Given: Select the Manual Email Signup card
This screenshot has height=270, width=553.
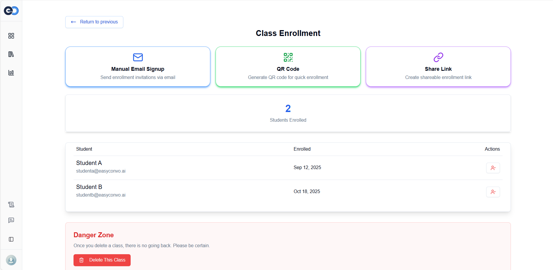Looking at the screenshot, I should 138,67.
